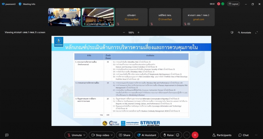Viewport: 263px width, 139px height.
Task: Click the Share button
Action: (x=124, y=135)
